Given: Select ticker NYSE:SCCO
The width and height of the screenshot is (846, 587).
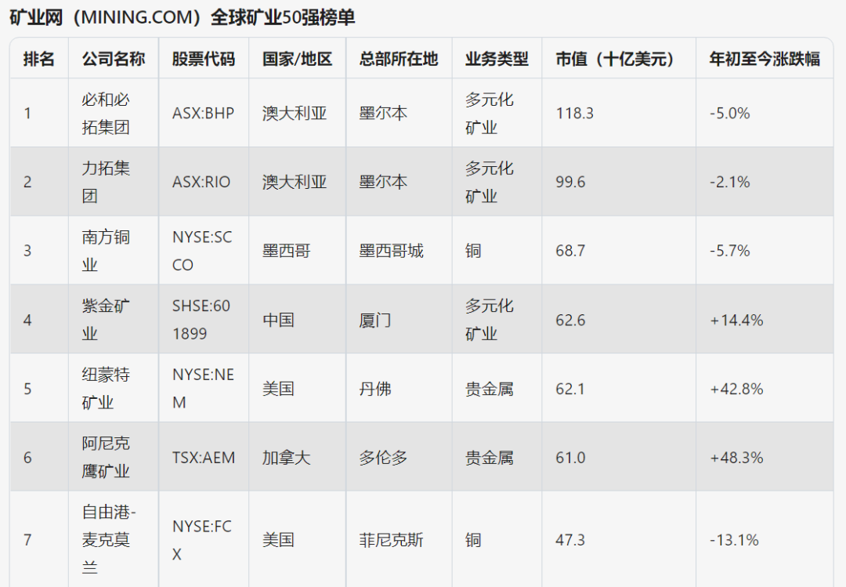Looking at the screenshot, I should [x=202, y=251].
